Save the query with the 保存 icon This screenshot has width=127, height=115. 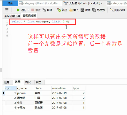(x=82, y=10)
